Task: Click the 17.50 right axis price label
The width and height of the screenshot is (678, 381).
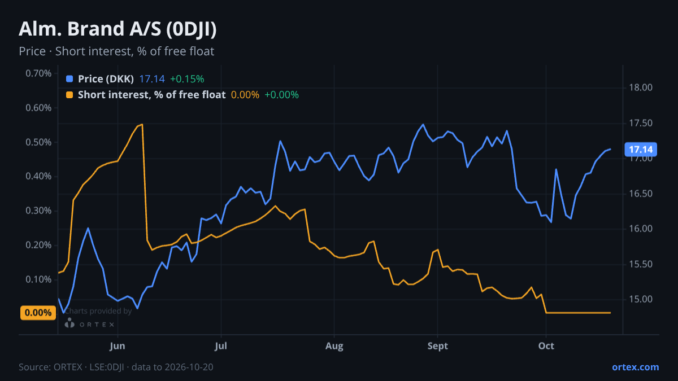Action: tap(641, 123)
